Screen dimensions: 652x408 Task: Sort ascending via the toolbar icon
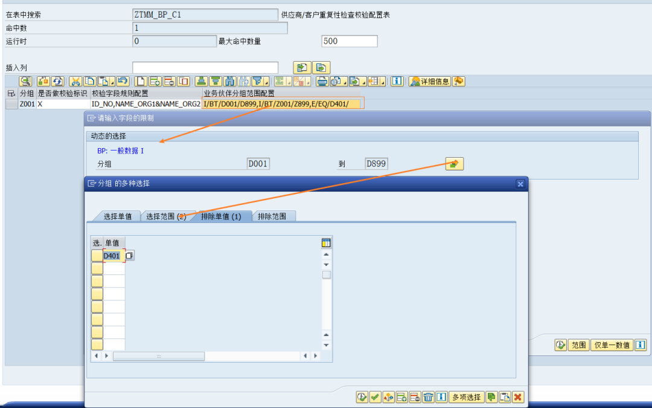pyautogui.click(x=201, y=81)
